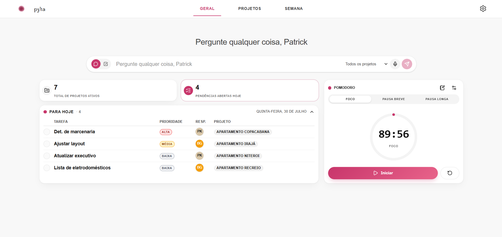Screen dimensions: 502x237
Task: Open the Apartamento Niteroi project tag
Action: click(238, 156)
